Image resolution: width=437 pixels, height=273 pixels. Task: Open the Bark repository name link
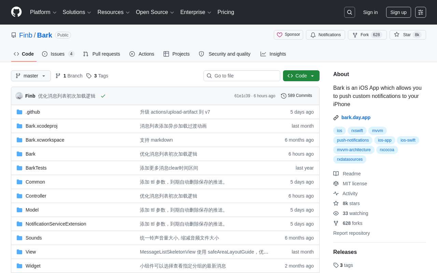click(45, 35)
